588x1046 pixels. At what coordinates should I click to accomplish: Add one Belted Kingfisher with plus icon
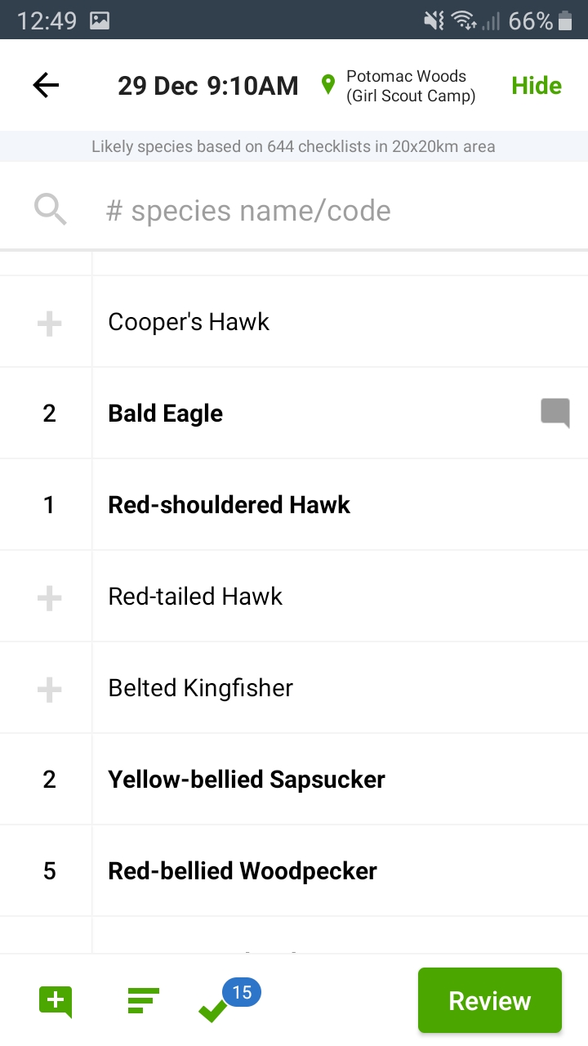pos(49,689)
